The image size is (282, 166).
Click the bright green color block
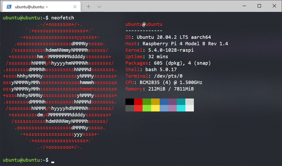tap(147, 108)
